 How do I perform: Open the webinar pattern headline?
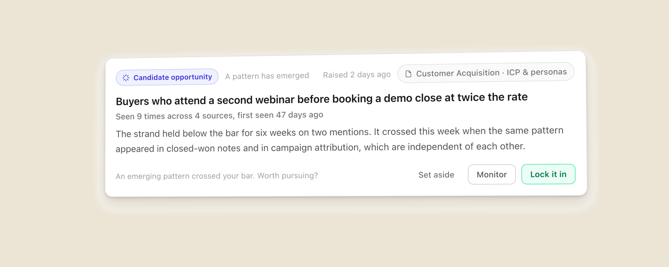point(322,99)
